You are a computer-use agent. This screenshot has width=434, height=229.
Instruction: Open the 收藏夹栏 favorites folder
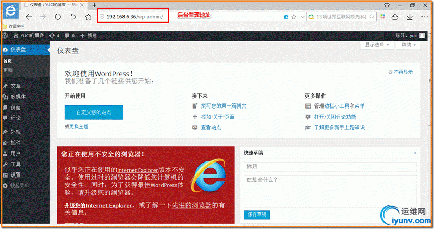click(x=14, y=26)
